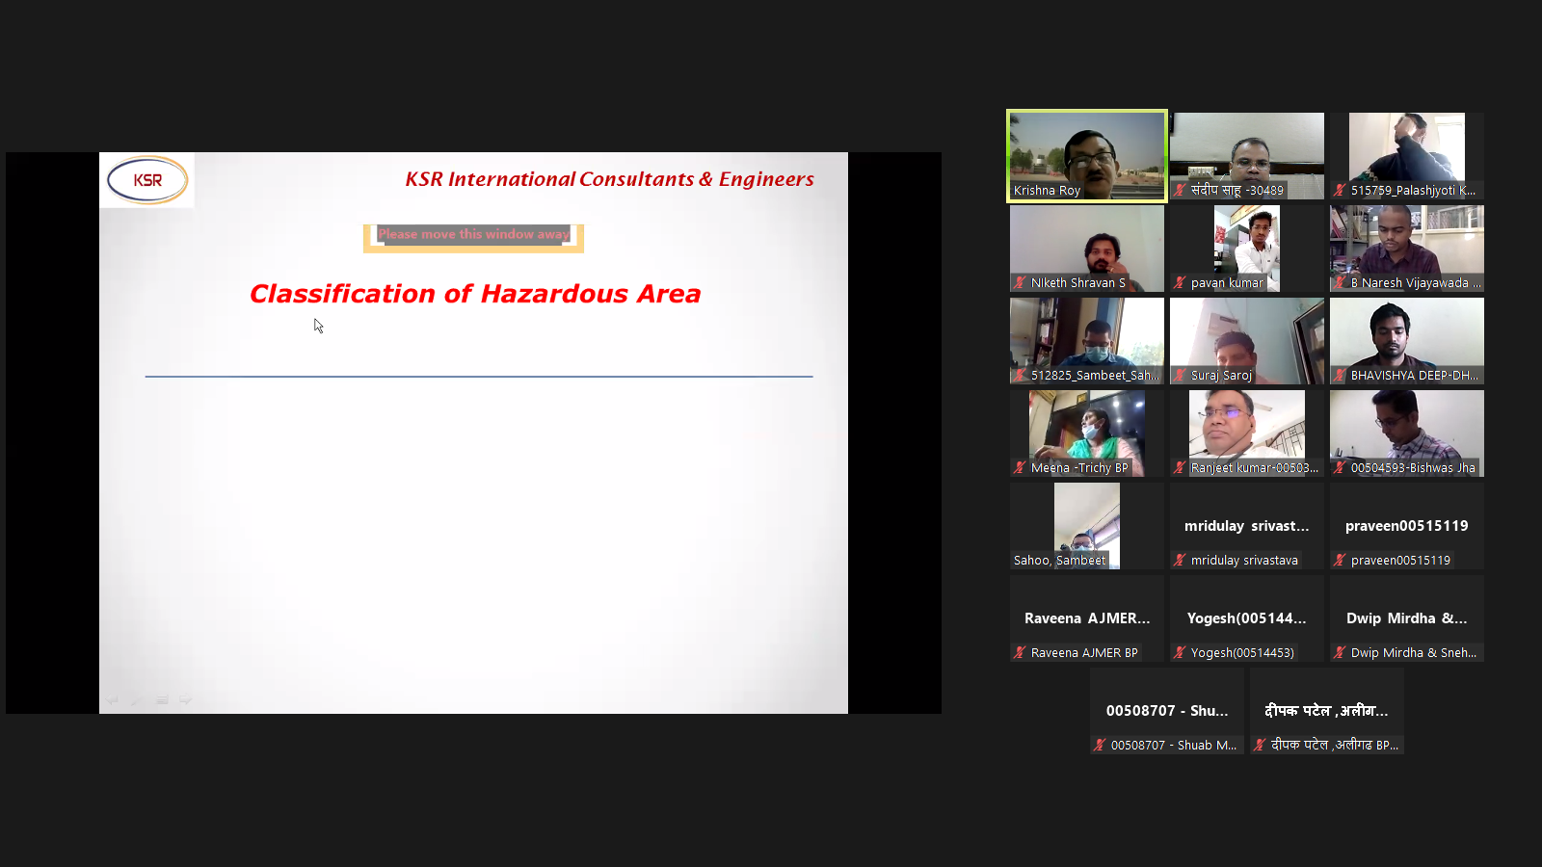Click the KSR logo on the slide

coord(147,180)
